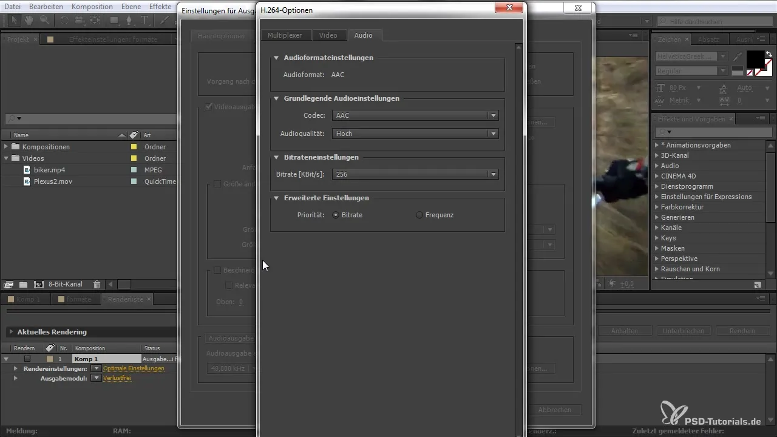The height and width of the screenshot is (437, 777).
Task: Select the Selection arrow tool in toolbar
Action: coord(15,20)
